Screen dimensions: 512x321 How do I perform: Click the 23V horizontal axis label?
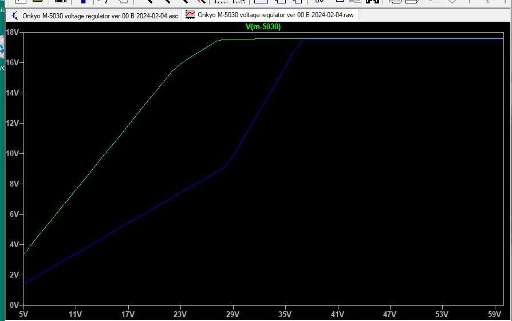pyautogui.click(x=180, y=314)
